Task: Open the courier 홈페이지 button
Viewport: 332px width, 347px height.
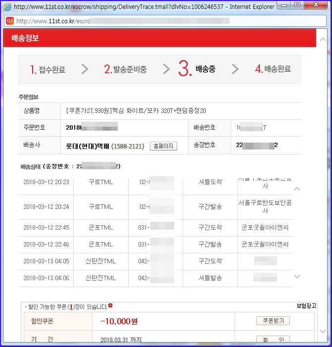Action: tap(163, 146)
